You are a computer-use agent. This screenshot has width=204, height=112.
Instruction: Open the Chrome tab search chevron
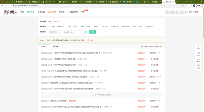tap(187, 2)
